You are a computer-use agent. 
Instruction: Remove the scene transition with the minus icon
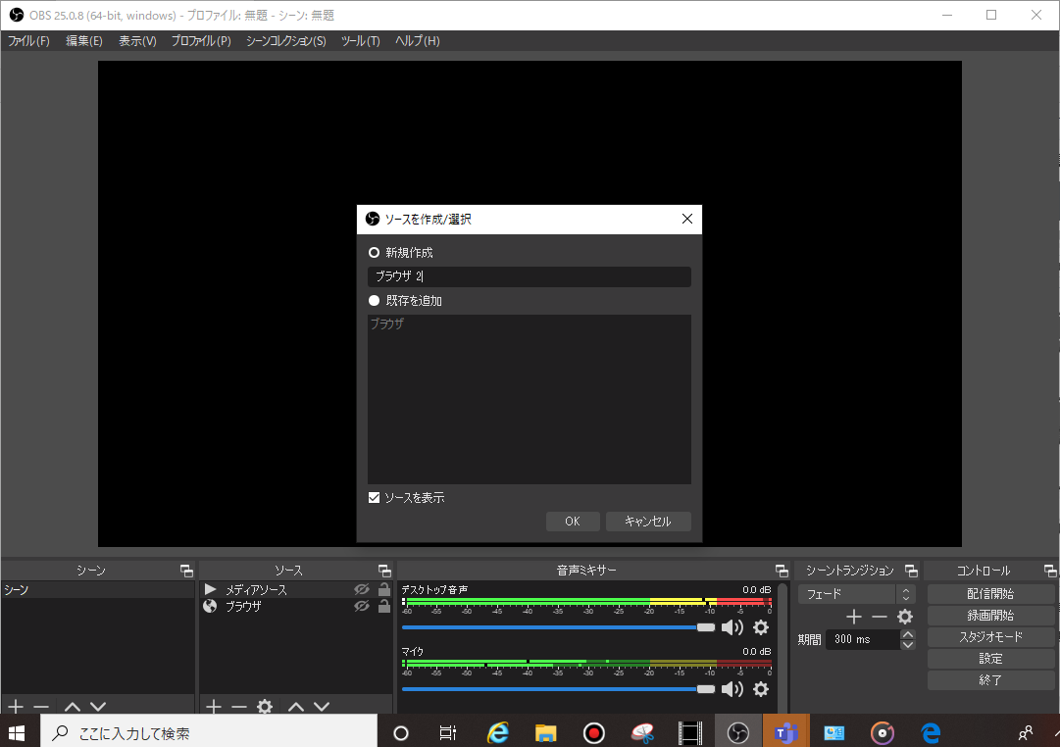[880, 617]
